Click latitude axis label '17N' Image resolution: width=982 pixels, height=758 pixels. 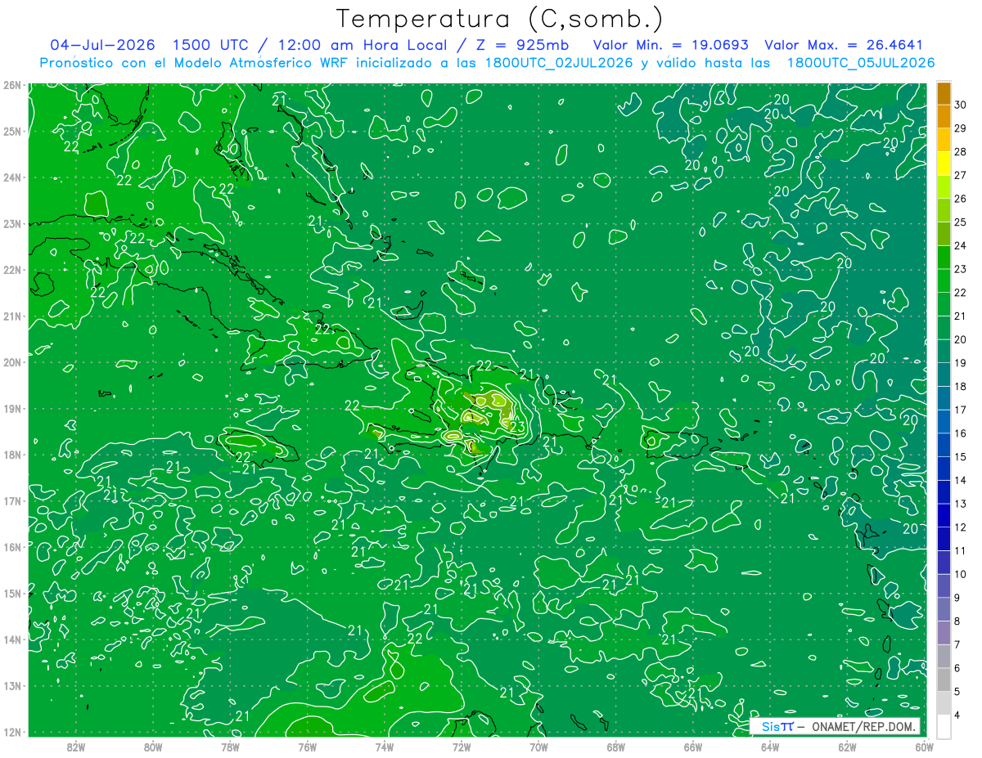(x=11, y=501)
